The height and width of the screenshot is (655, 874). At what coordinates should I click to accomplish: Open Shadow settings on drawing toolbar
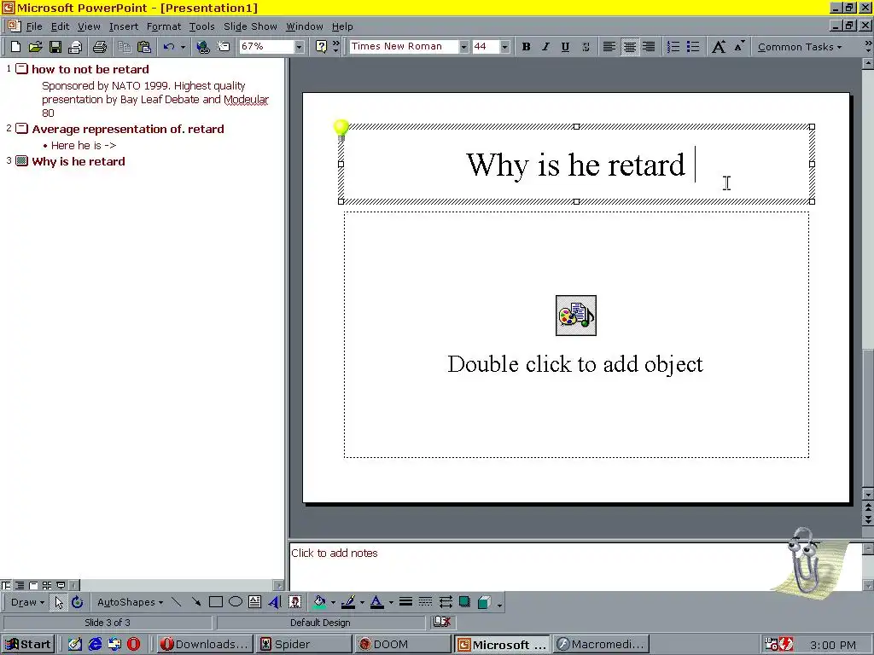click(464, 602)
